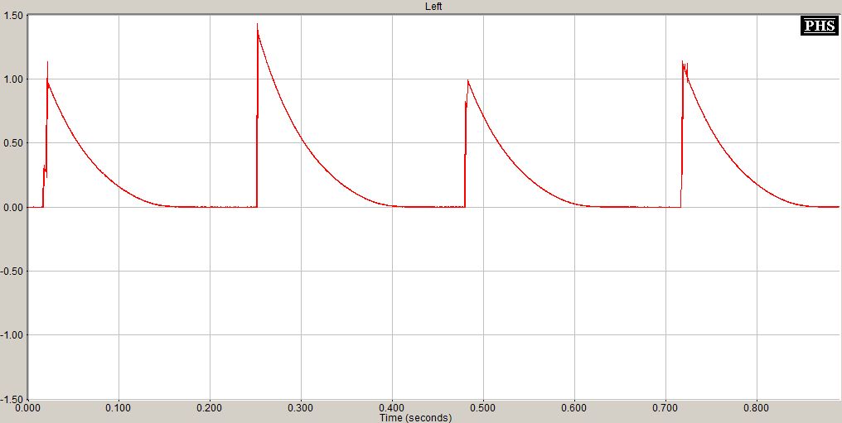
Task: Click the Time (seconds) axis label
Action: click(x=415, y=418)
